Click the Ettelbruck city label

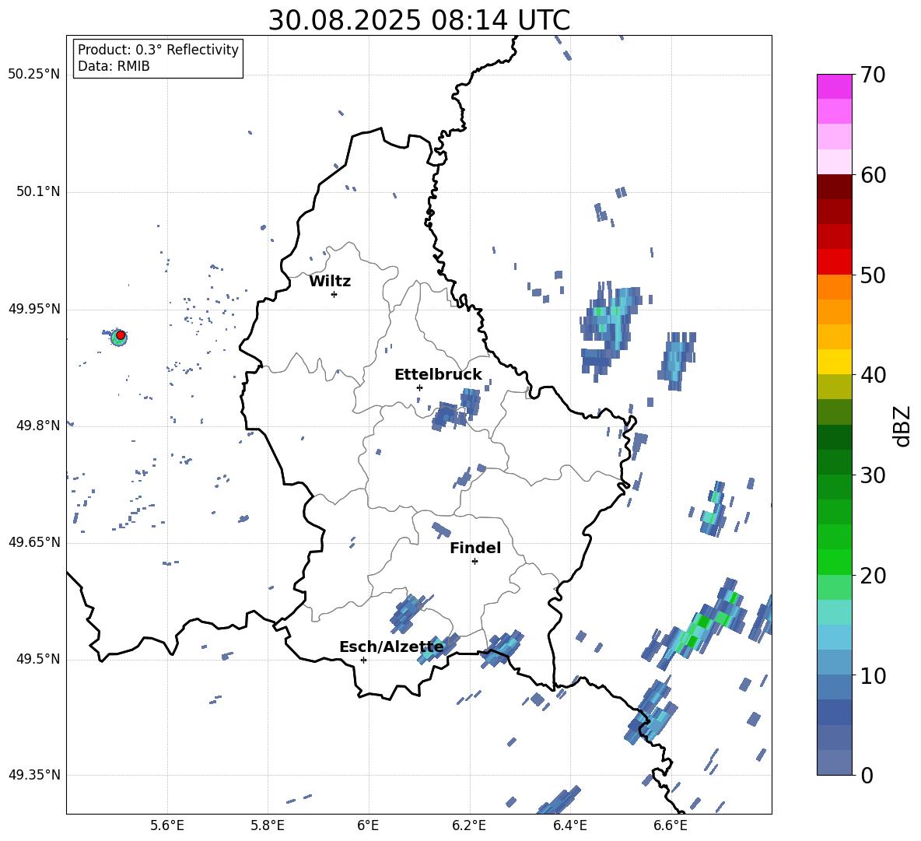coord(438,375)
